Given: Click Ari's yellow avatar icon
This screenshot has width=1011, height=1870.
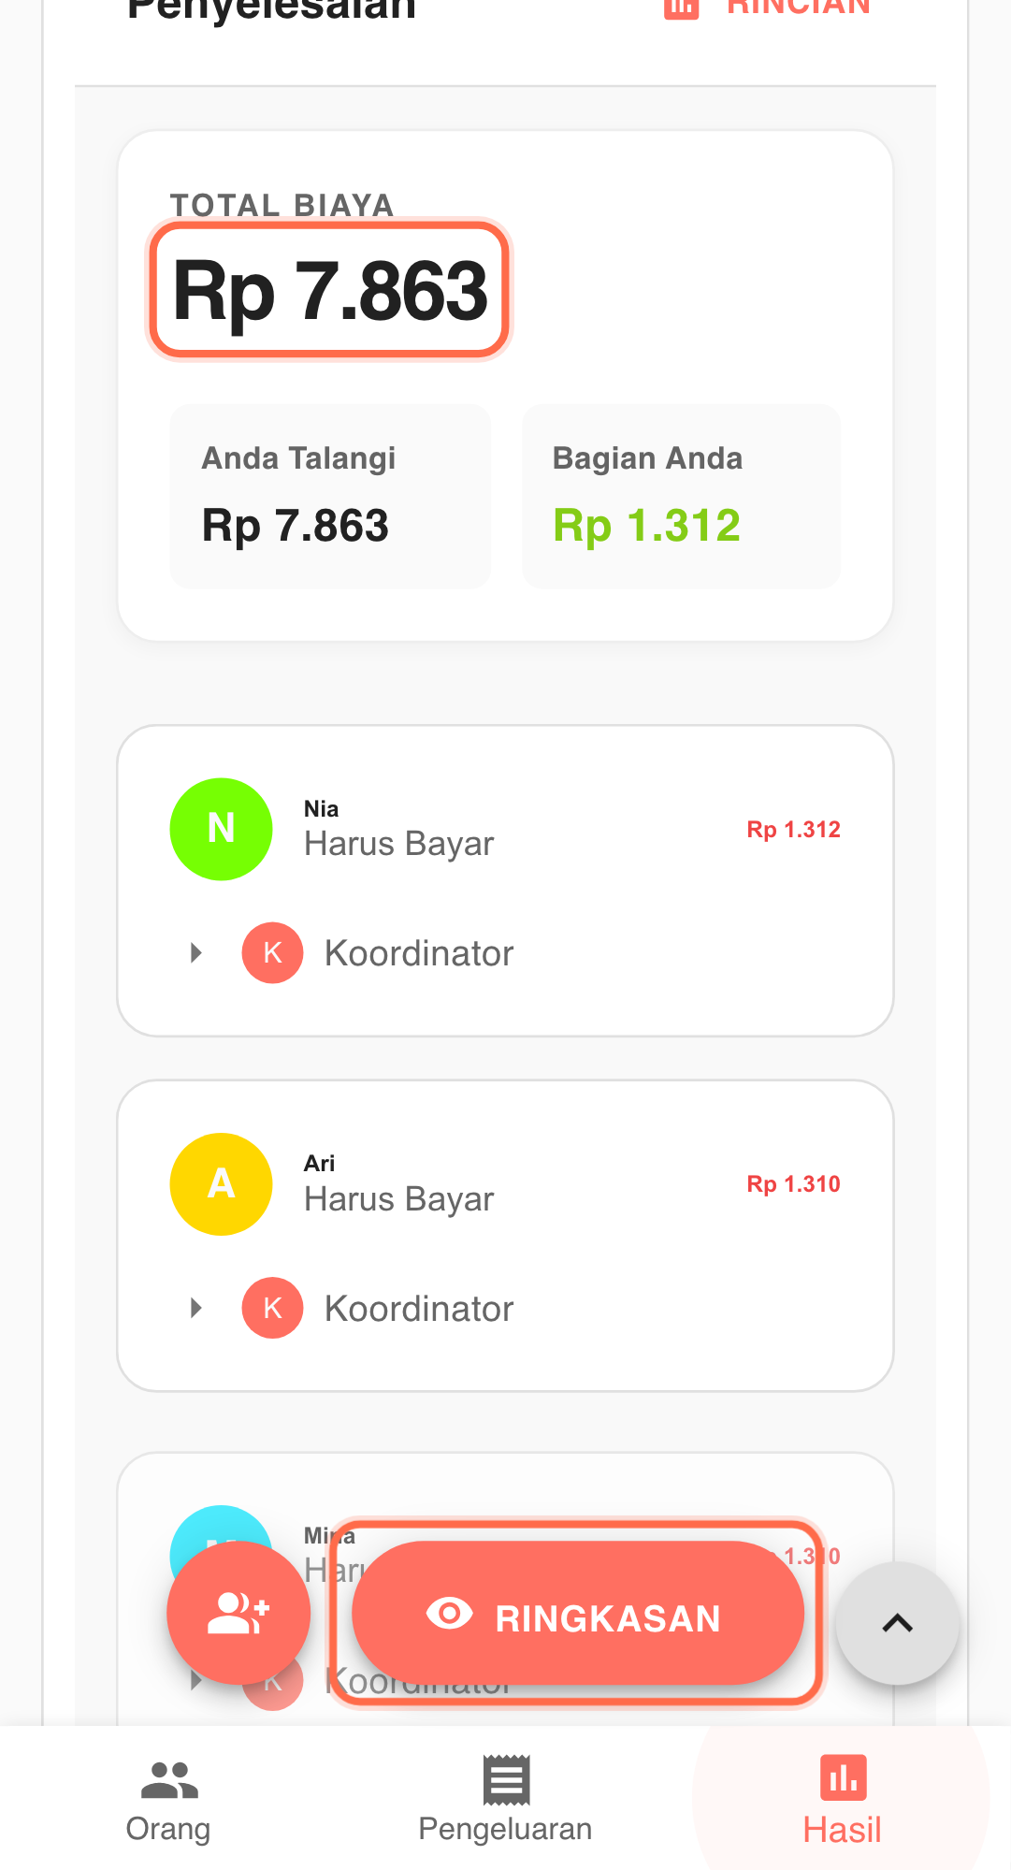Looking at the screenshot, I should 221,1183.
